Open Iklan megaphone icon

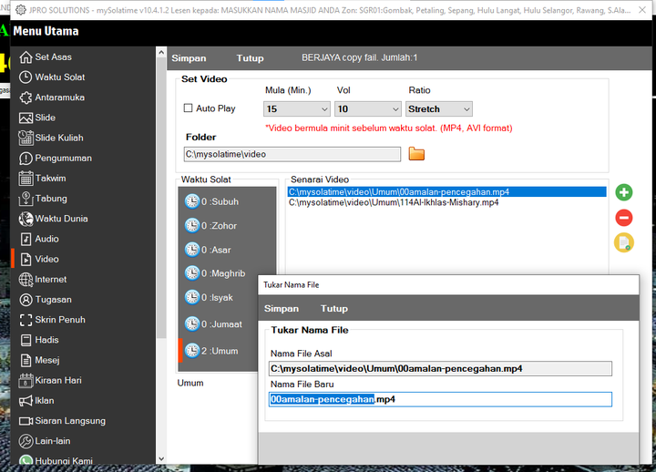coord(26,400)
